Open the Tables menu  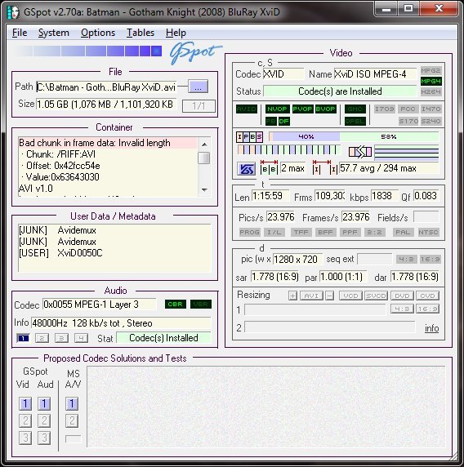tap(141, 33)
